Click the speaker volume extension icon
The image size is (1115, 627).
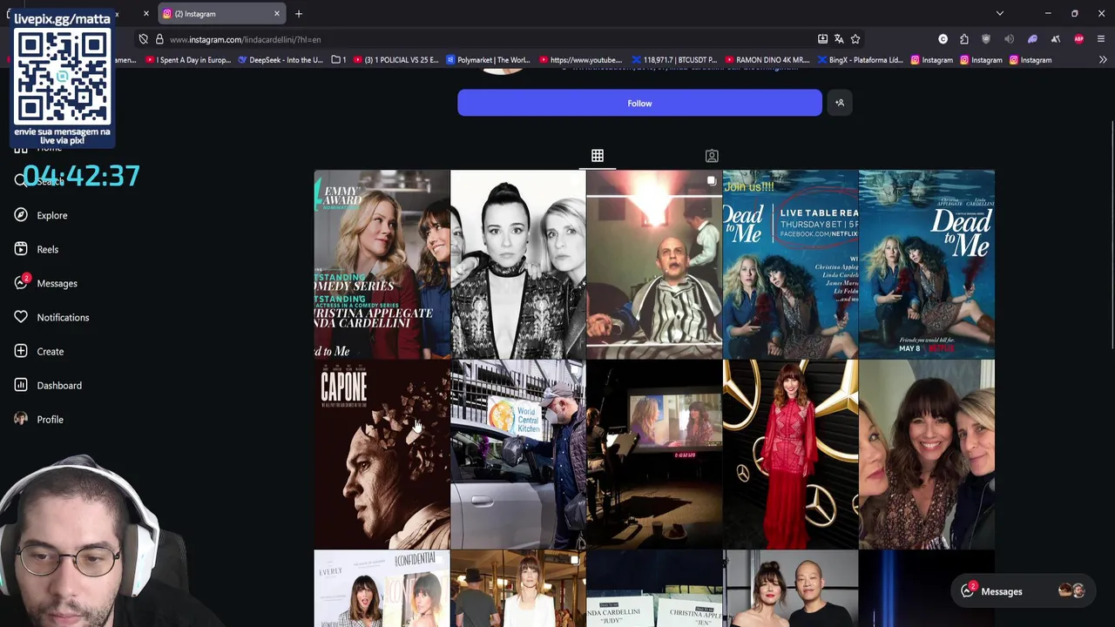pyautogui.click(x=1009, y=39)
